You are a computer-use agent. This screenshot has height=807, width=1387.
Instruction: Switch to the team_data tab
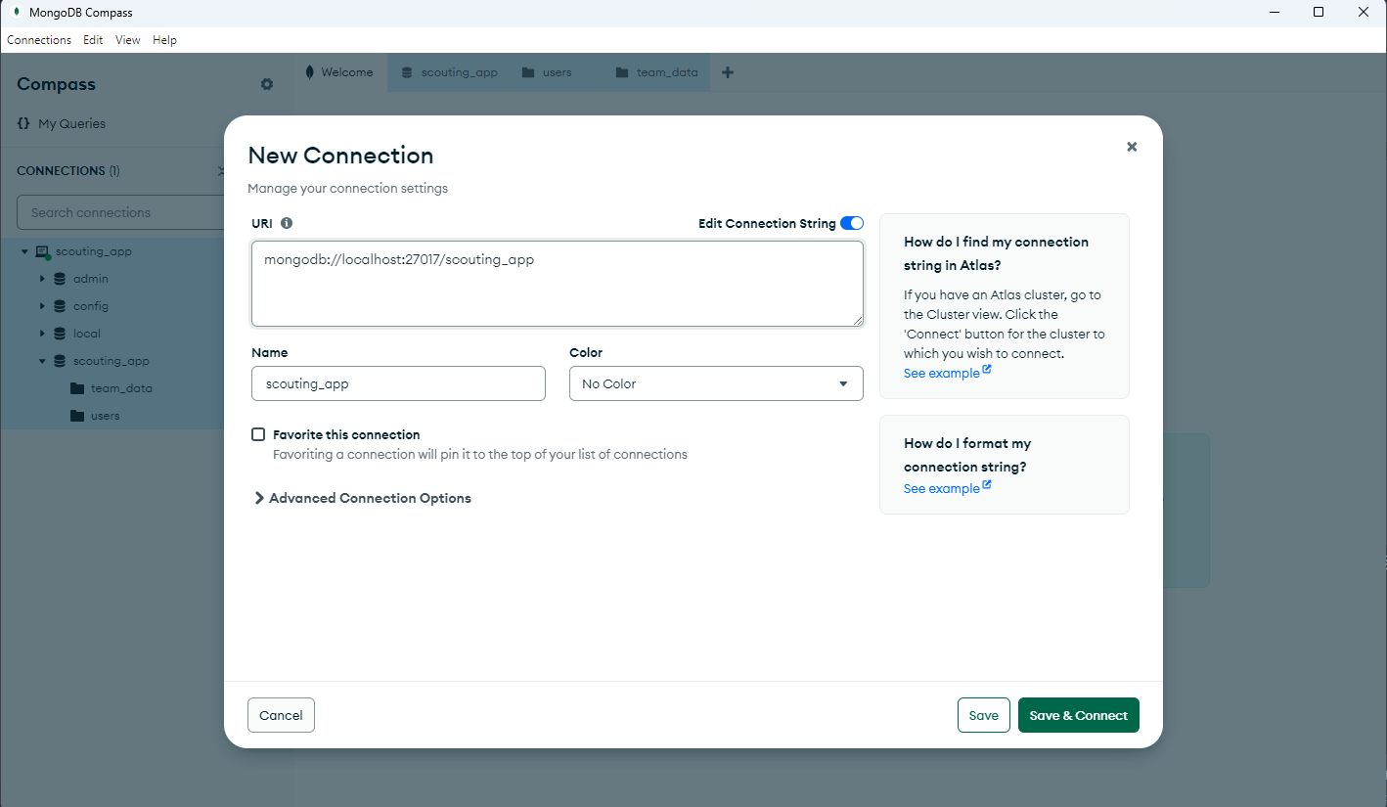click(x=658, y=72)
